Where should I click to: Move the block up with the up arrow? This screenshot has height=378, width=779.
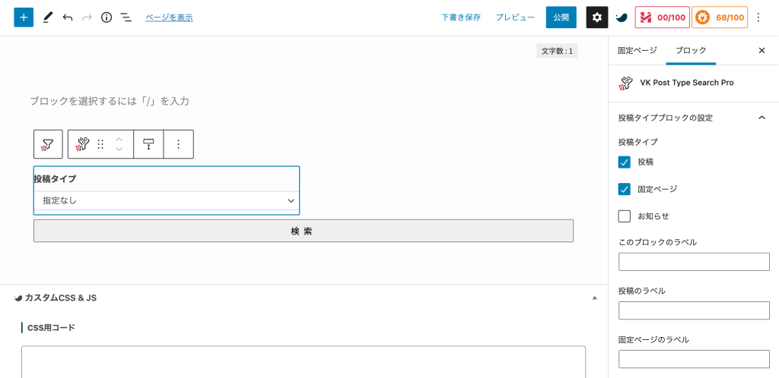point(119,139)
